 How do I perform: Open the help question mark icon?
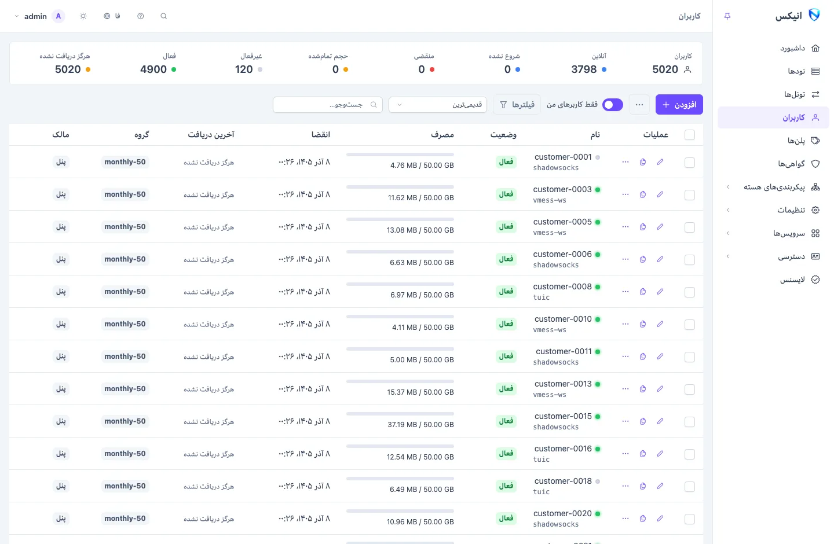141,16
